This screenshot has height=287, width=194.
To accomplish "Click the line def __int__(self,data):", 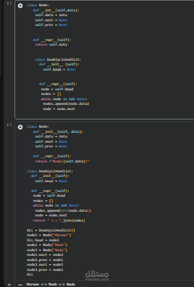I will 56,10.
